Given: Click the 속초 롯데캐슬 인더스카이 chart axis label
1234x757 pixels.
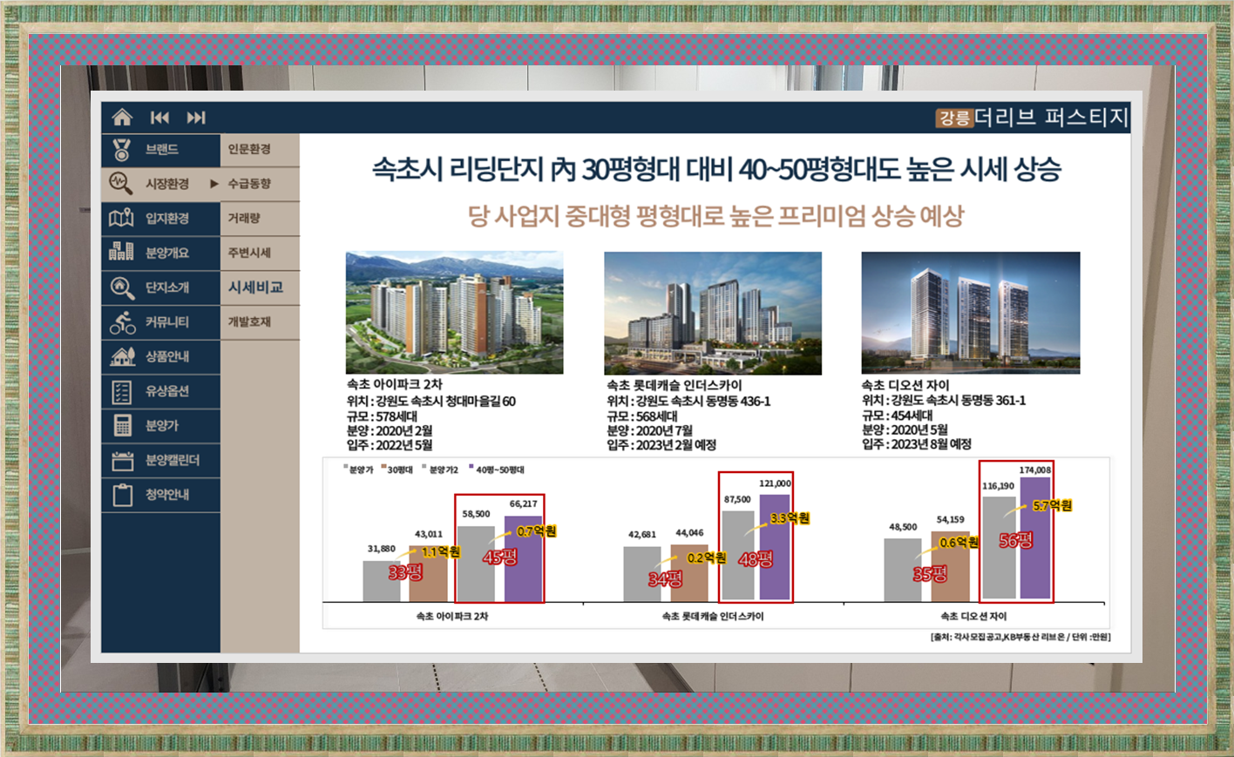Looking at the screenshot, I should pyautogui.click(x=712, y=616).
